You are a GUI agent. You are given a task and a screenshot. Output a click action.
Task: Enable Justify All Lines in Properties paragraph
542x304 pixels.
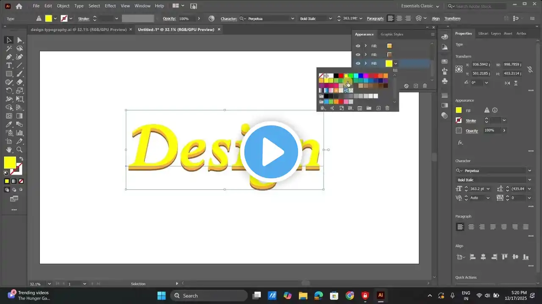[x=526, y=227]
